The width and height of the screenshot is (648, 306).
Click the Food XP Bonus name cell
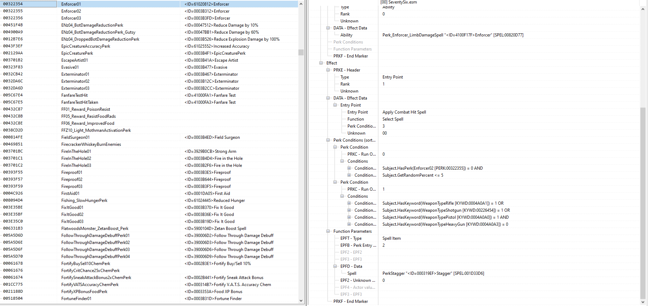click(214, 292)
